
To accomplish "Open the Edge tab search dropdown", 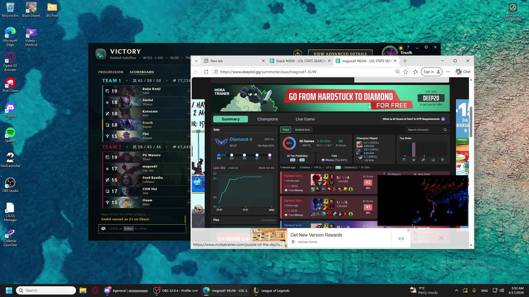I will pyautogui.click(x=196, y=61).
